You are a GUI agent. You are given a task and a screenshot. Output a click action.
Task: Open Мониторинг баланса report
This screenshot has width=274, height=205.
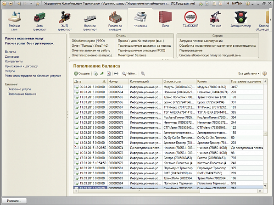132,55
